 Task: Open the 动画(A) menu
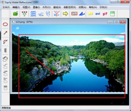pyautogui.click(x=82, y=7)
